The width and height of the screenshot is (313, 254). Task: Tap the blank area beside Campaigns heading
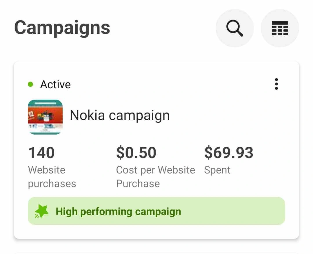162,28
